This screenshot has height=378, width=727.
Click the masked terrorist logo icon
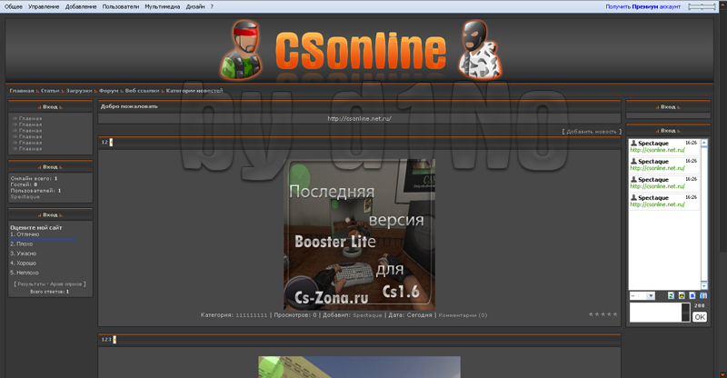click(x=480, y=50)
